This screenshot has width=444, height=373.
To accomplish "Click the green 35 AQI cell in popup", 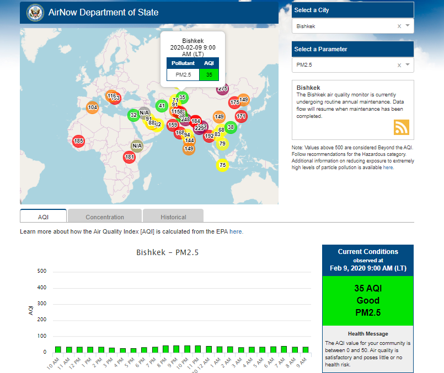I will tap(209, 74).
